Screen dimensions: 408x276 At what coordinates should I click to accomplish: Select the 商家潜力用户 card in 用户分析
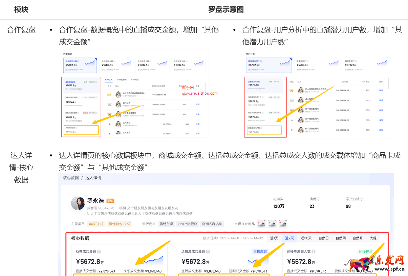click(268, 65)
